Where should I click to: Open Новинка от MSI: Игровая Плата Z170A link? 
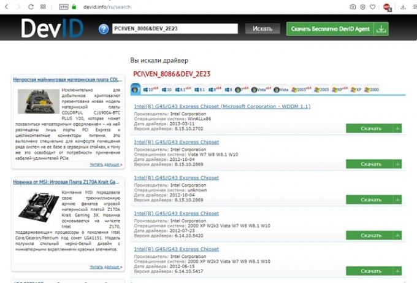click(66, 182)
